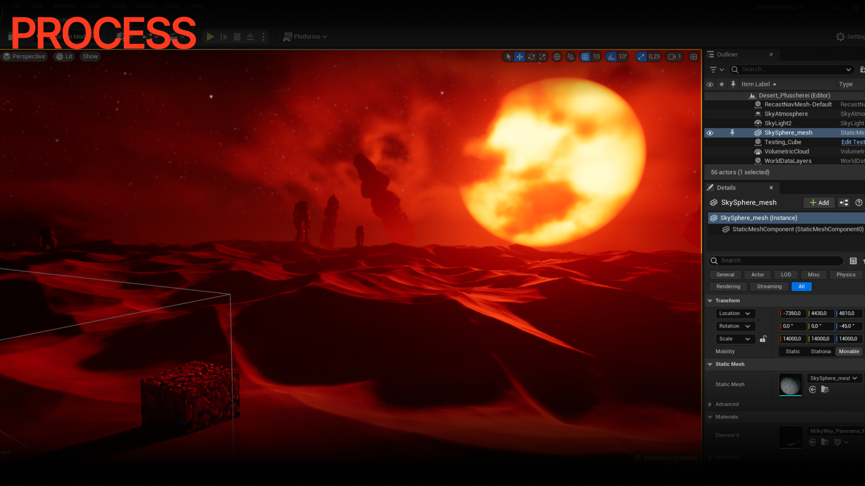Viewport: 865px width, 486px height.
Task: Toggle Details property matrix grid icon
Action: point(853,261)
